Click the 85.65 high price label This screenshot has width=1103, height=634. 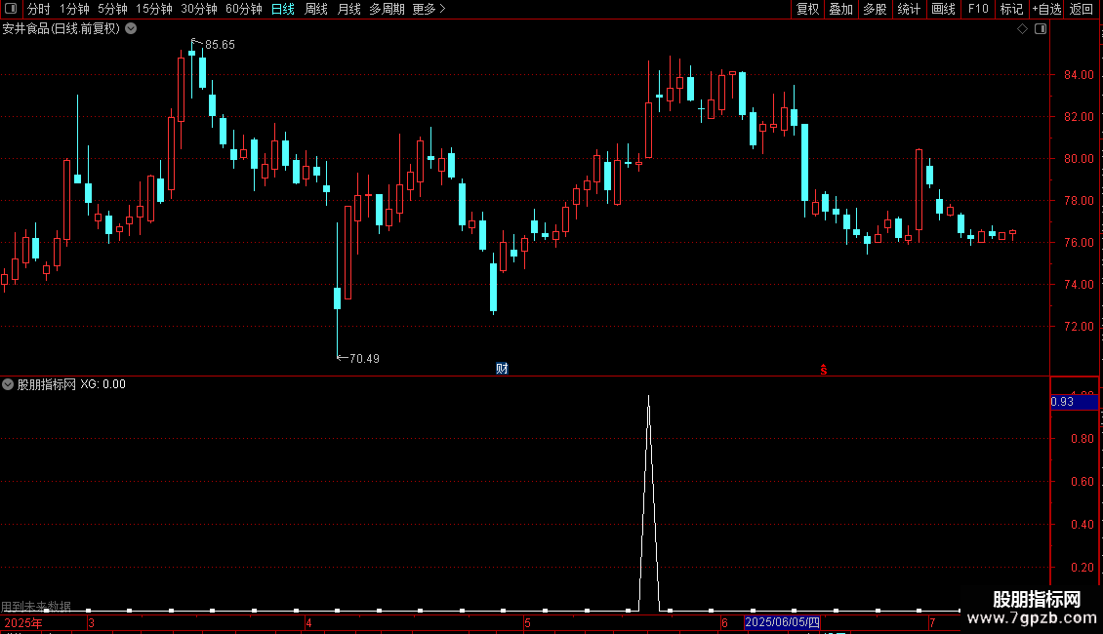[x=220, y=45]
